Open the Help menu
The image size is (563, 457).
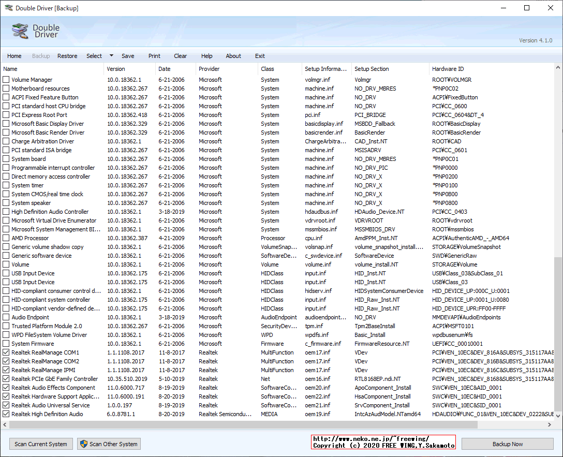click(x=206, y=56)
